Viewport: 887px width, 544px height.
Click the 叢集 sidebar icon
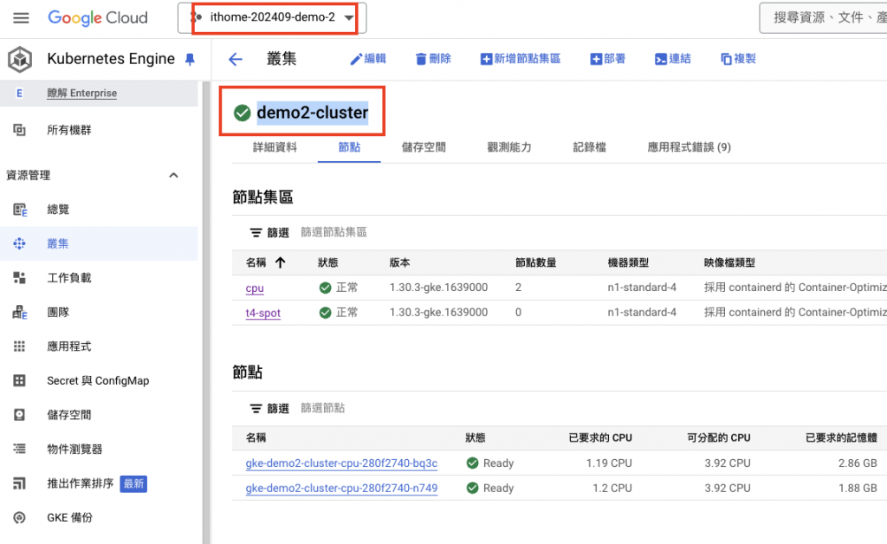click(19, 243)
